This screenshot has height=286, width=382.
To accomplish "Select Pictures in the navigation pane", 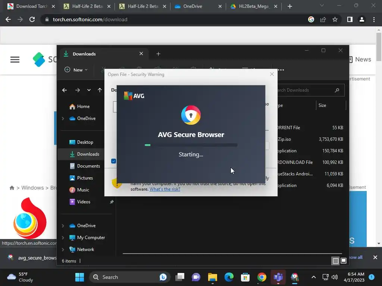I will tap(85, 178).
